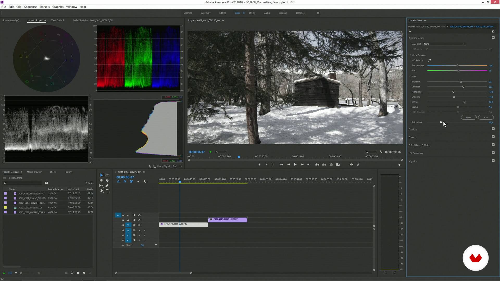Screen dimensions: 500x281
Task: Click the Add Marker button in the Program monitor
Action: tap(259, 164)
